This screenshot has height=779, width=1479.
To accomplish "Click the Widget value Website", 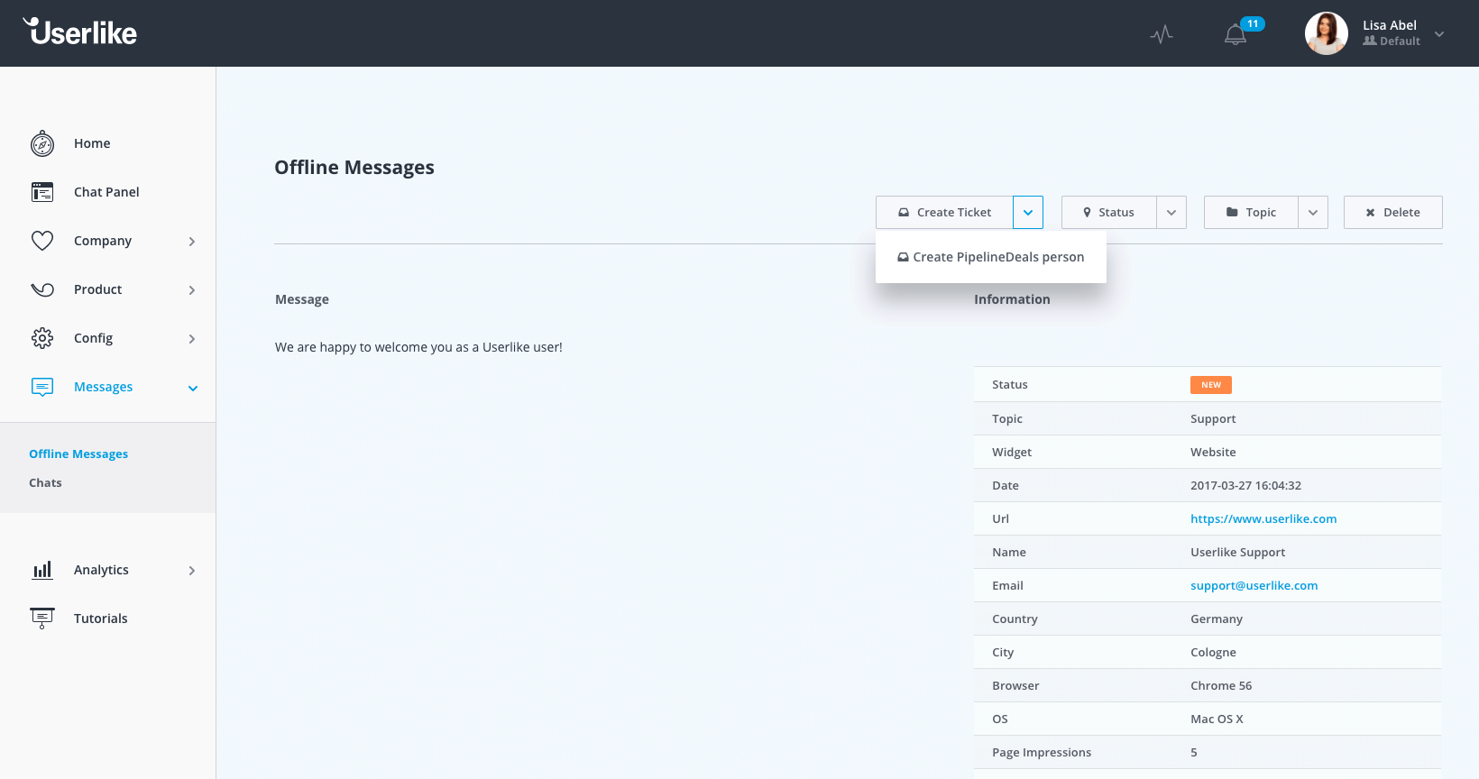I will point(1213,452).
